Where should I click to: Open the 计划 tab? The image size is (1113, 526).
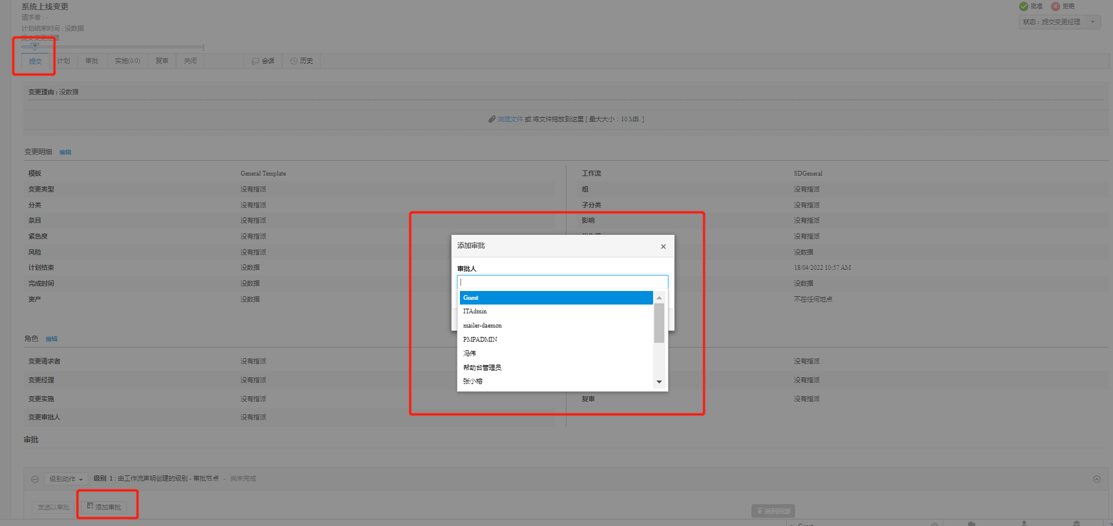tap(64, 61)
